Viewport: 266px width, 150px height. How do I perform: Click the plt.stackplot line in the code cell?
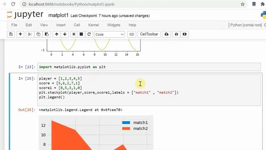tap(108, 92)
